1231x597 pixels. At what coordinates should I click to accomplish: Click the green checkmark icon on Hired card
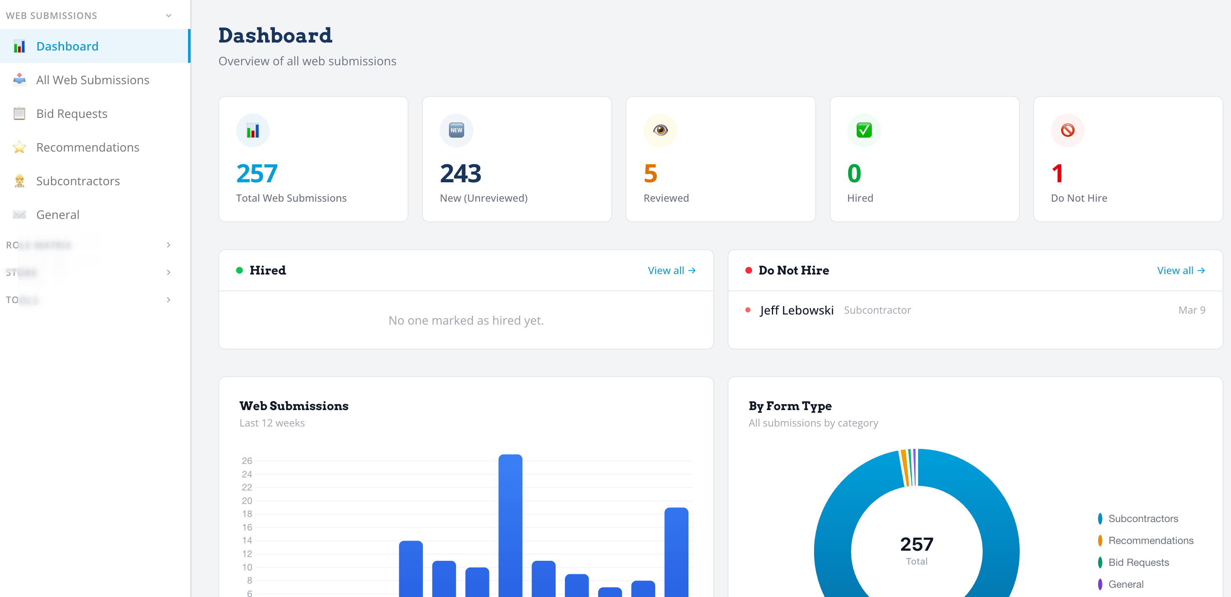[863, 130]
